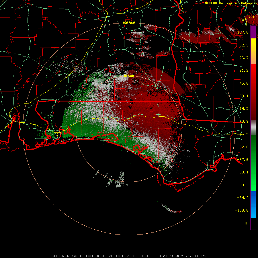This screenshot has width=258, height=258.
Task: Click the Super-Resolution Base Velocity caption text
Action: (x=129, y=256)
